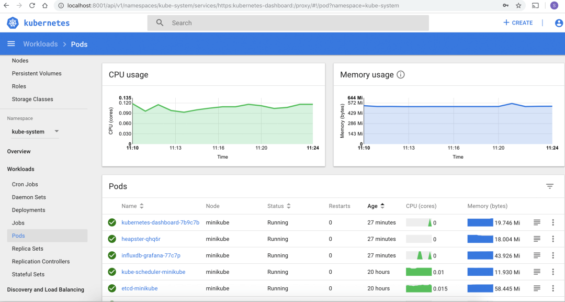This screenshot has width=565, height=302.
Task: Click the Memory usage info icon
Action: [400, 75]
